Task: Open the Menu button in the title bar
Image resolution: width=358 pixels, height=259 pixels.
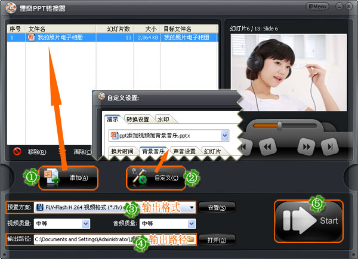Action: [317, 7]
